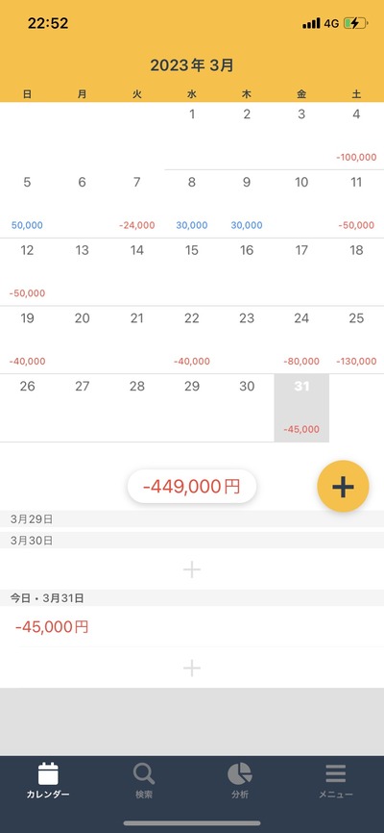Select March 25 with -130,000

point(356,340)
